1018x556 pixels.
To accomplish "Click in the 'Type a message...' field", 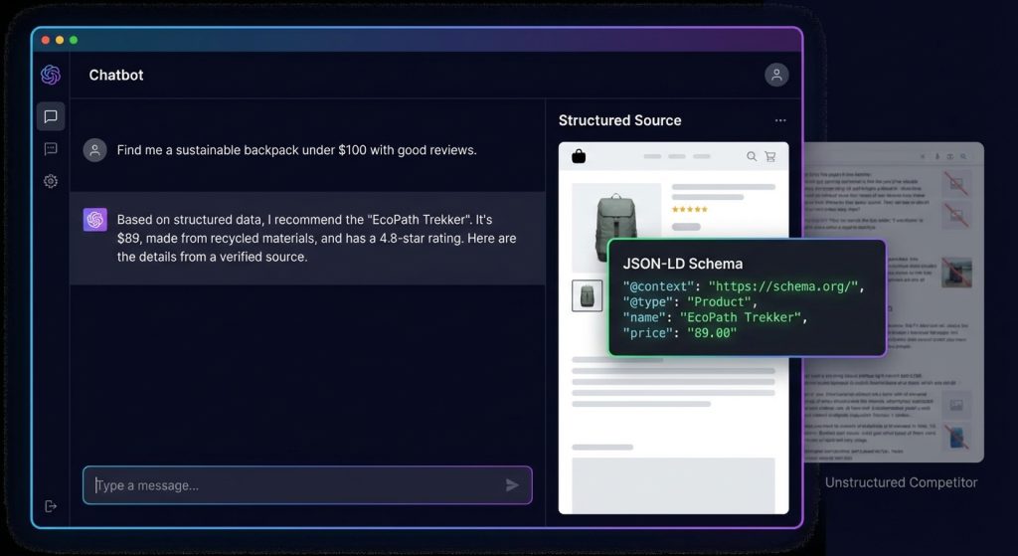I will pyautogui.click(x=298, y=485).
